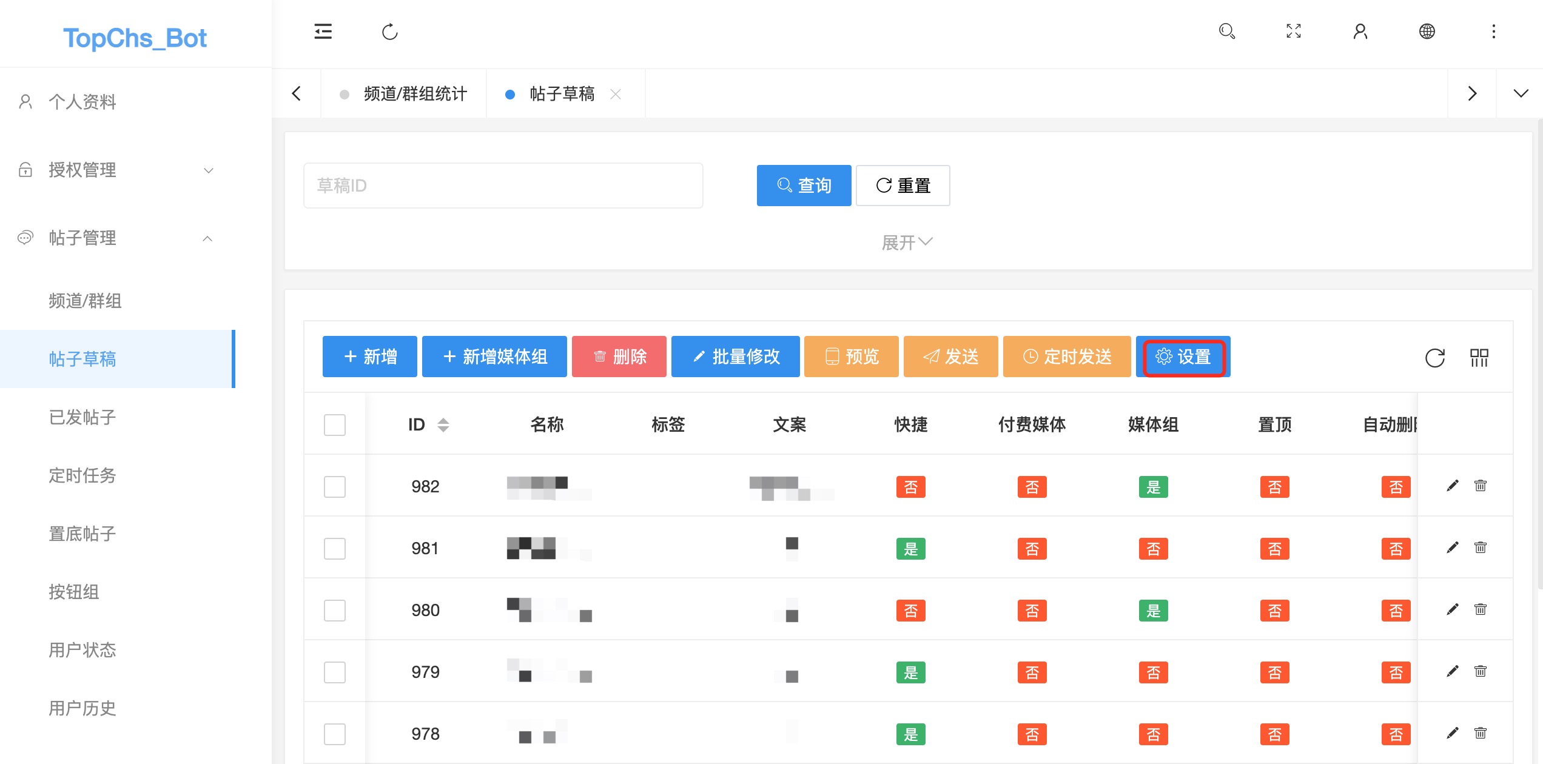Open 已发帖子 sidebar item

pyautogui.click(x=118, y=417)
